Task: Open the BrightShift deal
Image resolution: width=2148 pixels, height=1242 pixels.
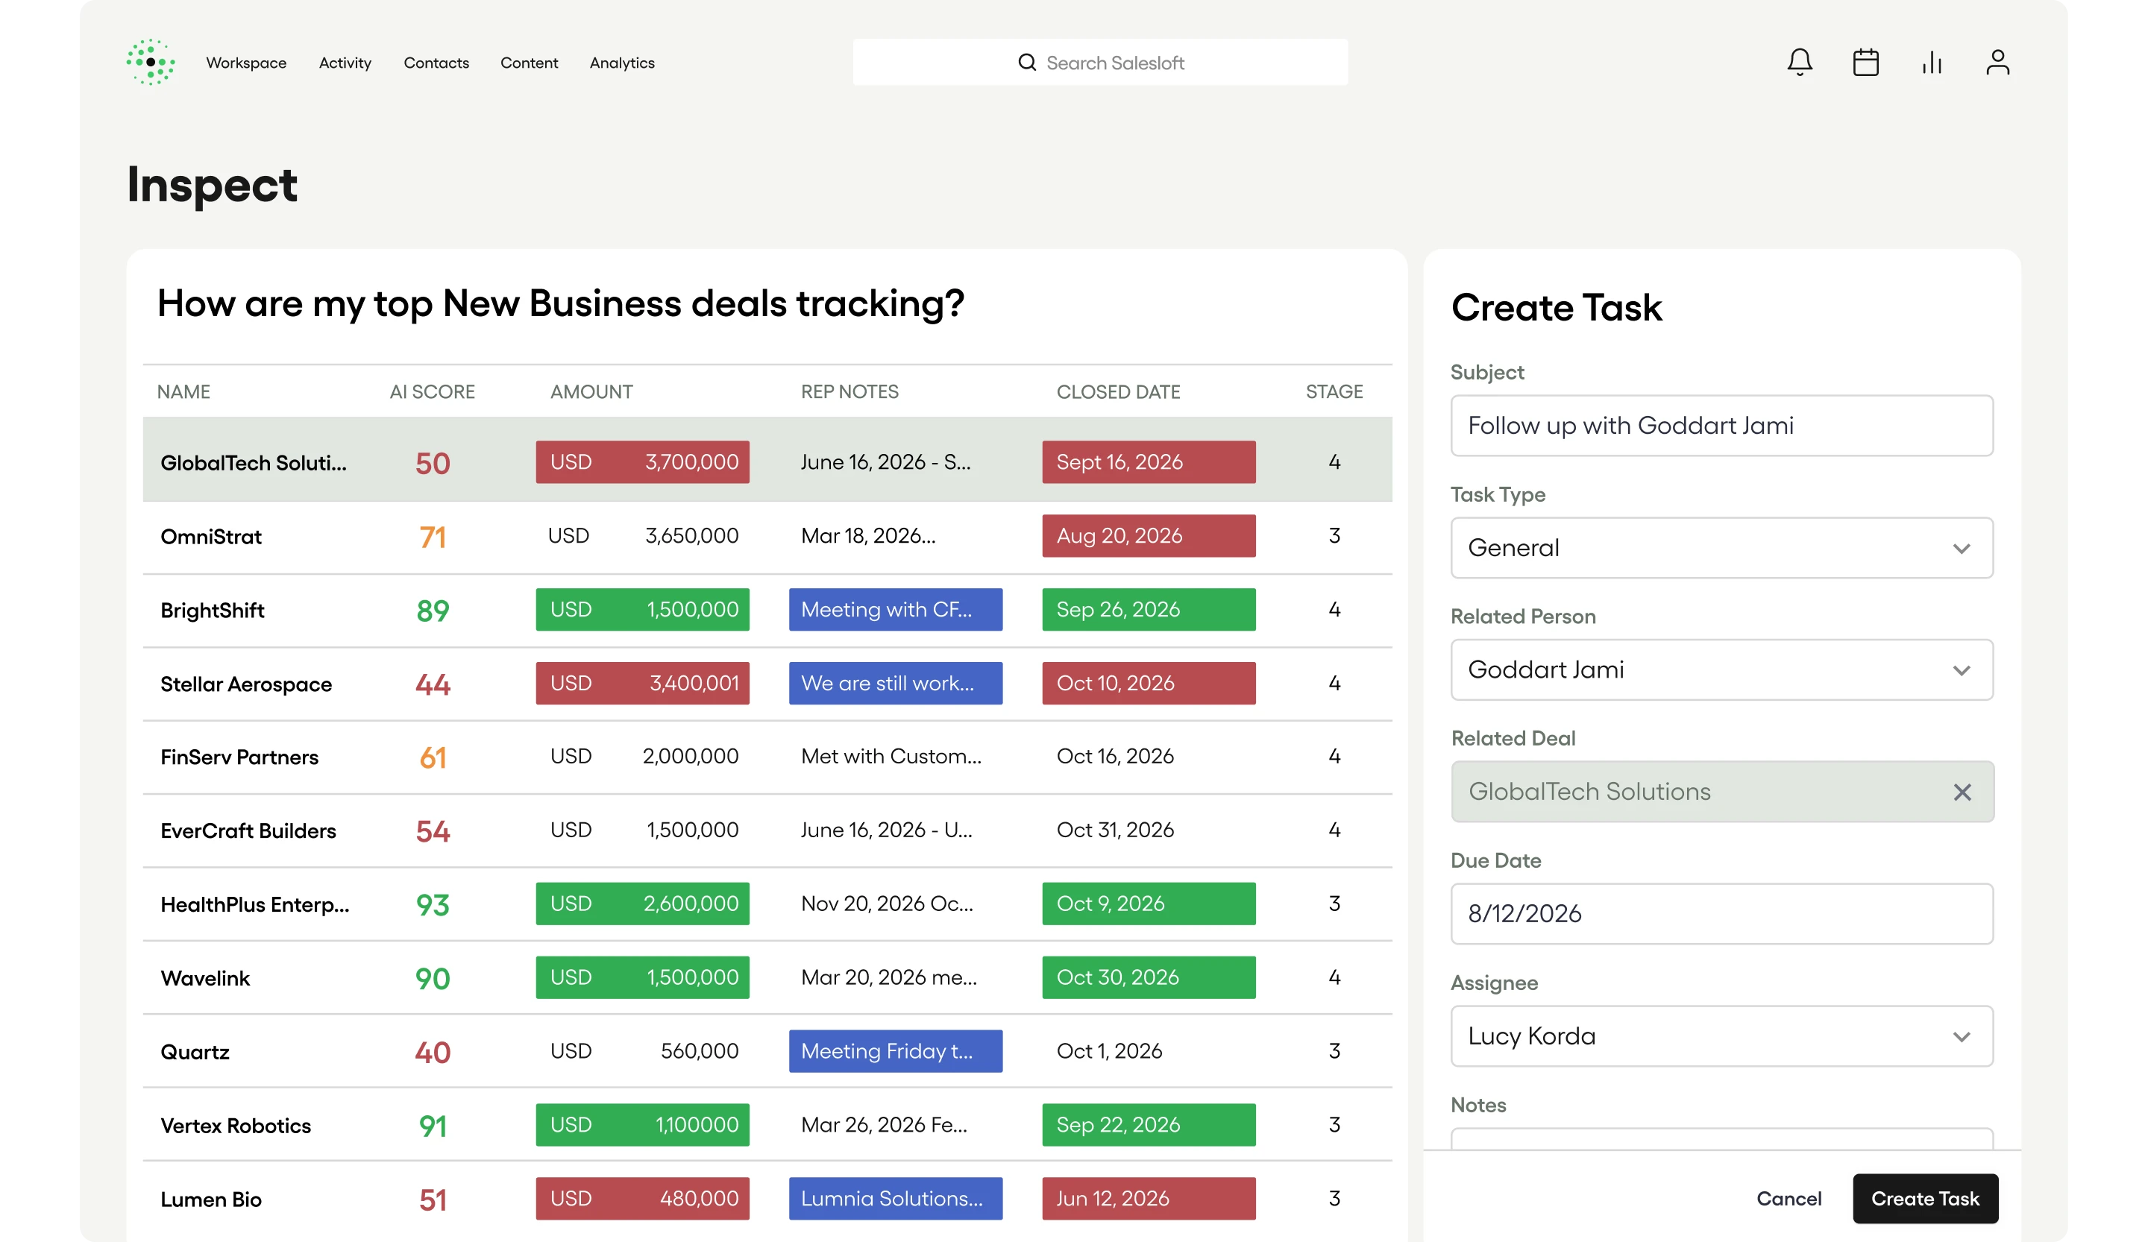Action: (213, 610)
